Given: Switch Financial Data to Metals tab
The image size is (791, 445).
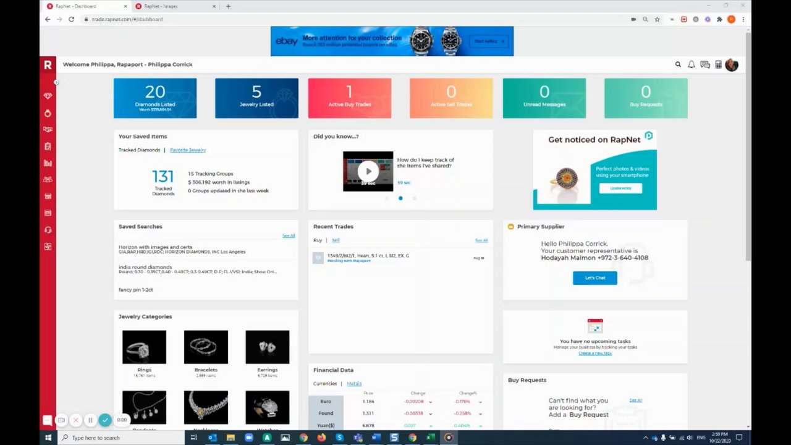Looking at the screenshot, I should [x=354, y=383].
